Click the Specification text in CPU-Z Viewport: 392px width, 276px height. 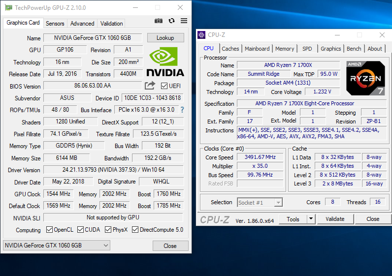coord(312,103)
